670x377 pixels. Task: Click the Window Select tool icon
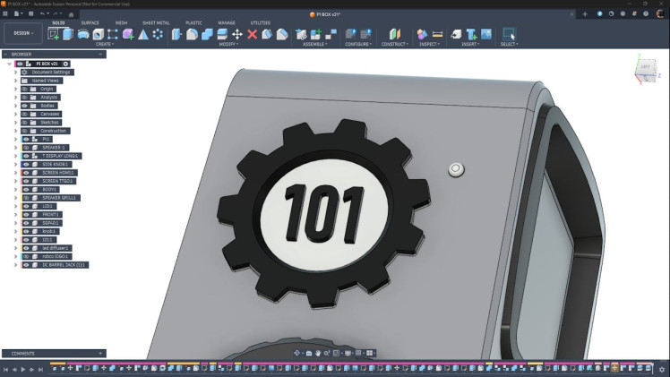pos(509,34)
